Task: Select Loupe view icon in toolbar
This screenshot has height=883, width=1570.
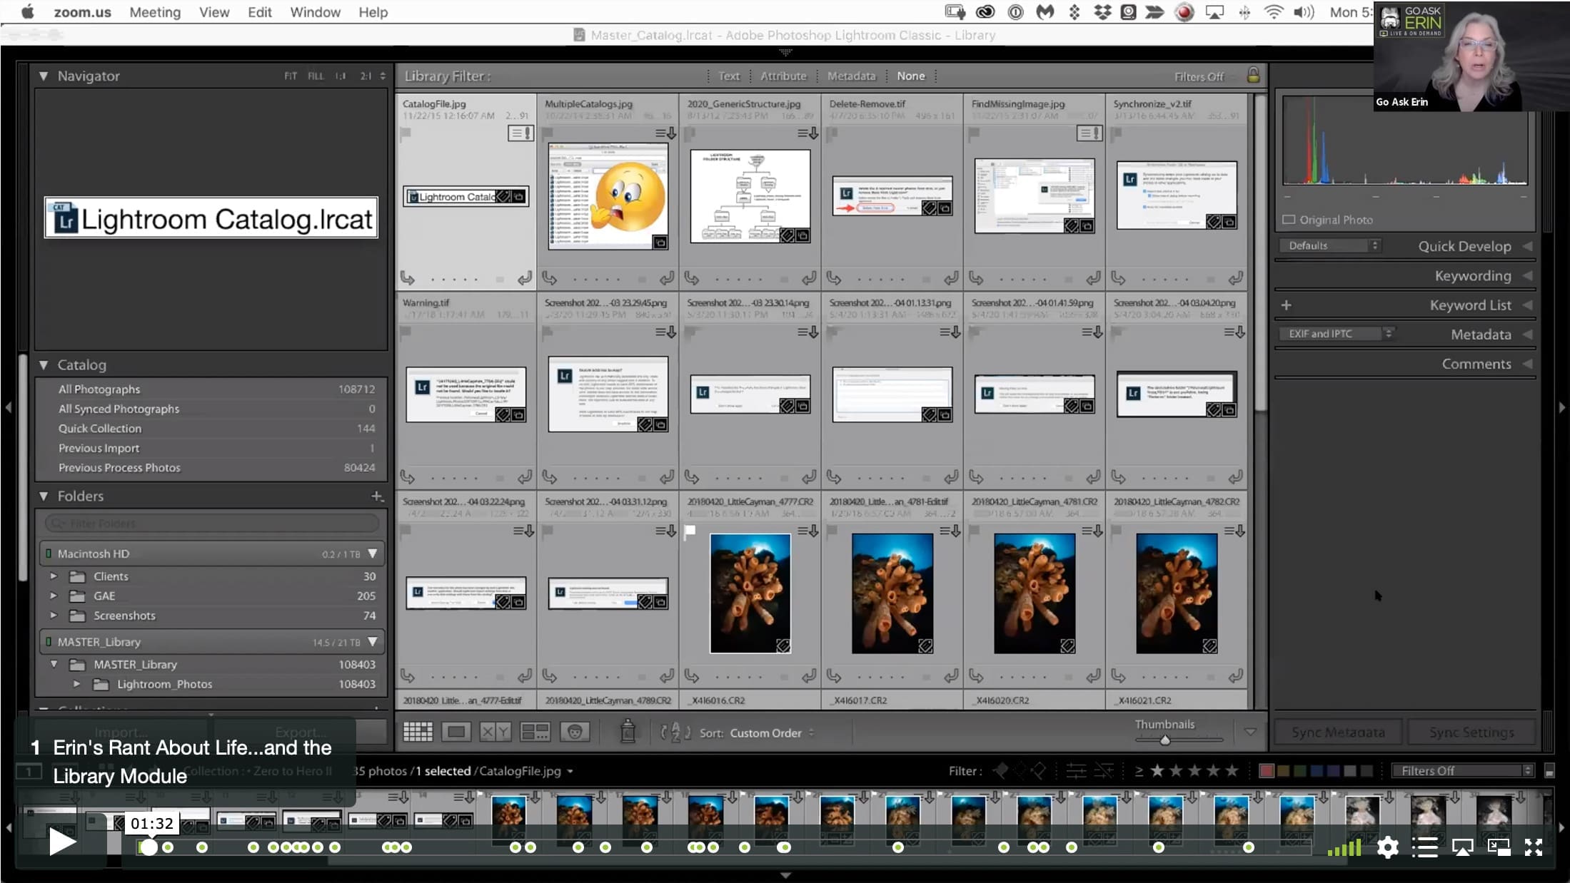Action: (x=456, y=732)
